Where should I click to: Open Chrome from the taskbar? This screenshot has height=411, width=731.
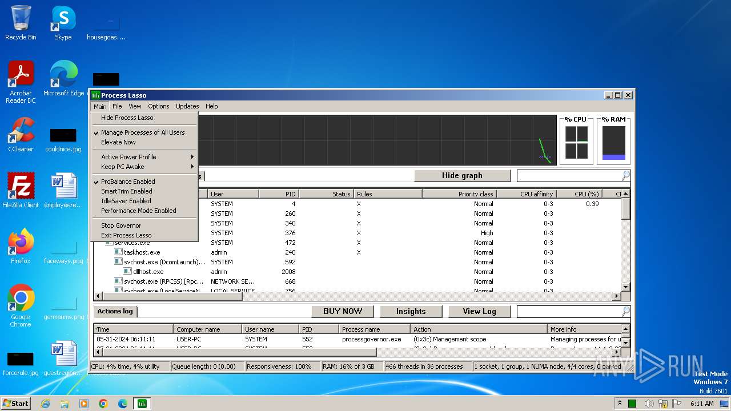click(x=103, y=404)
